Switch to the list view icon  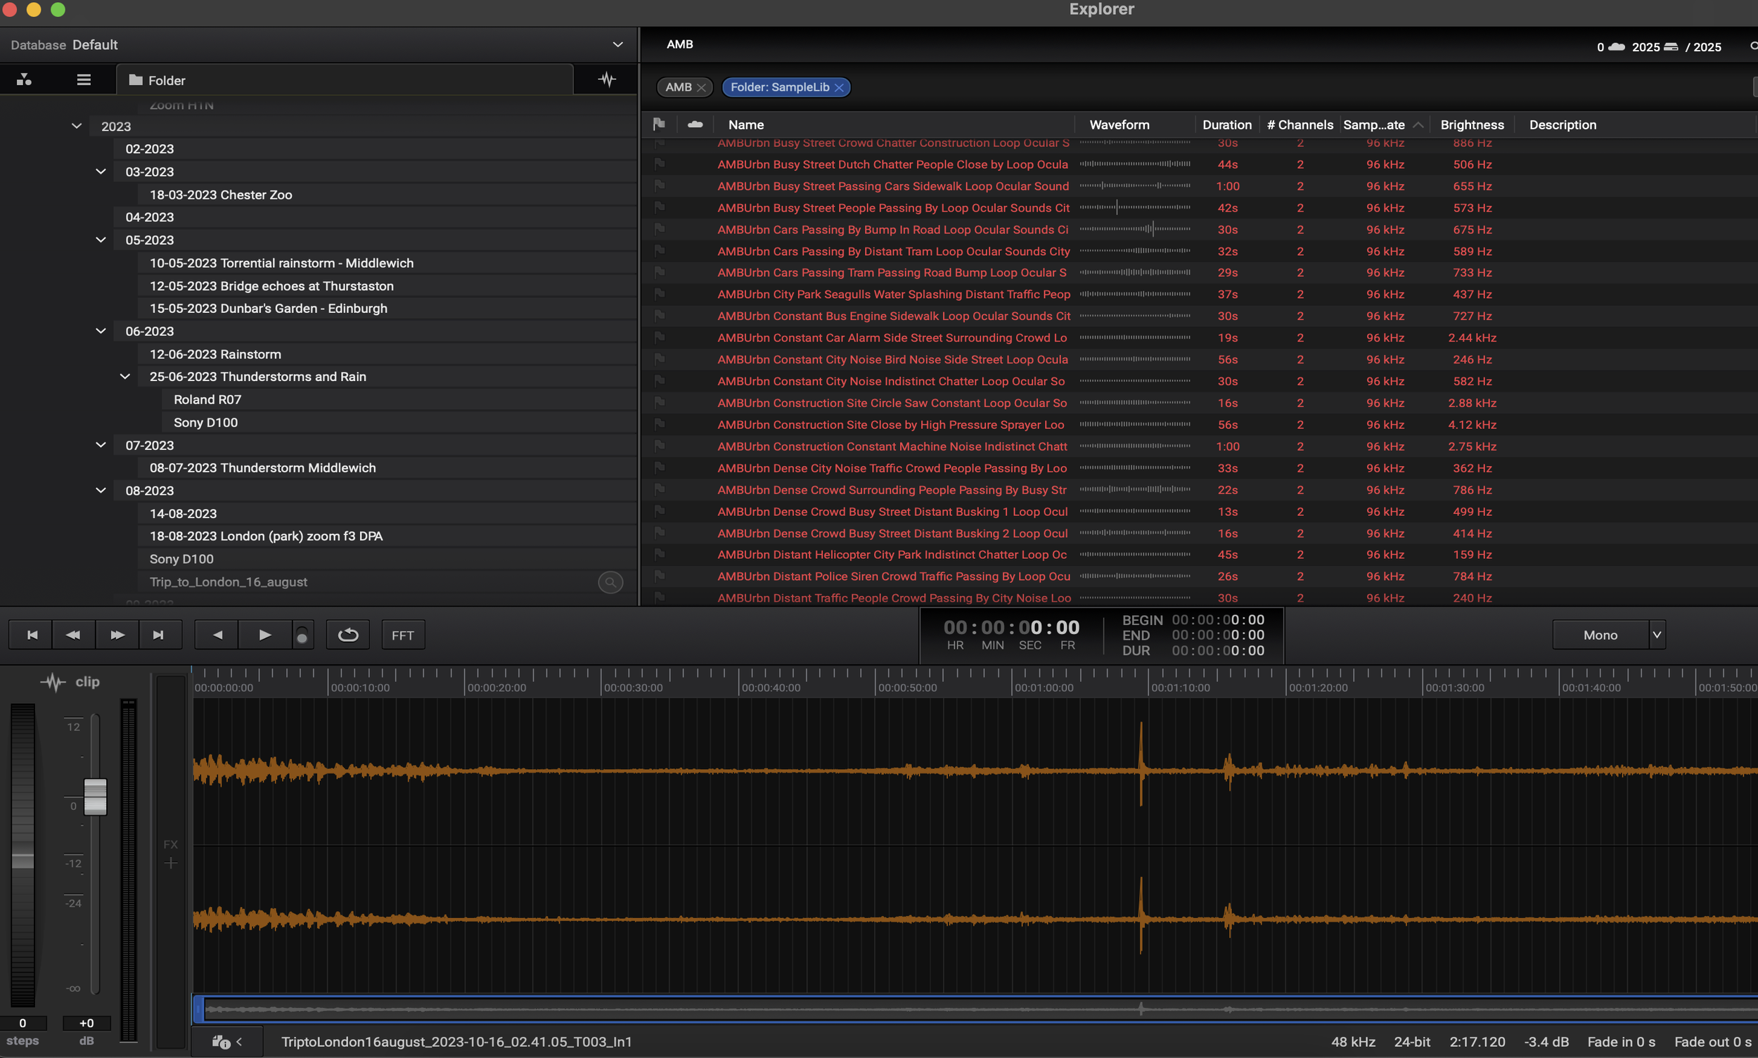click(x=84, y=80)
